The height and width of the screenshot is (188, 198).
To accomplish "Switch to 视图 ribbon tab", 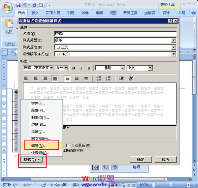I will pyautogui.click(x=113, y=13).
